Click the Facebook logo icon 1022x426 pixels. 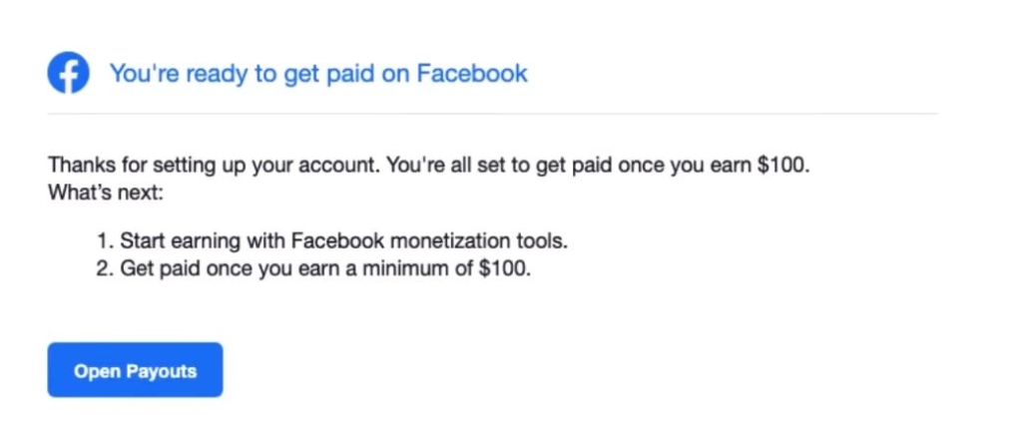[69, 73]
